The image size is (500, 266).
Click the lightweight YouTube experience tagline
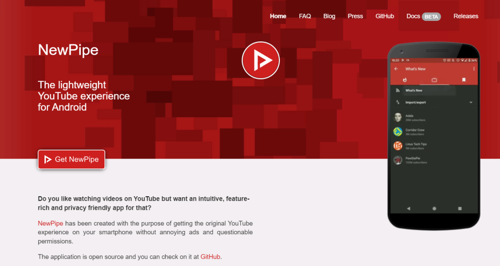tap(84, 96)
